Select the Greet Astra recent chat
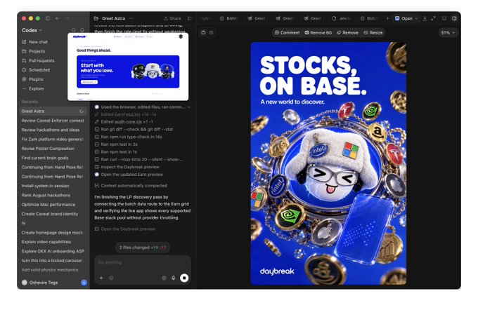Viewport: 478px width, 312px height. tap(53, 111)
